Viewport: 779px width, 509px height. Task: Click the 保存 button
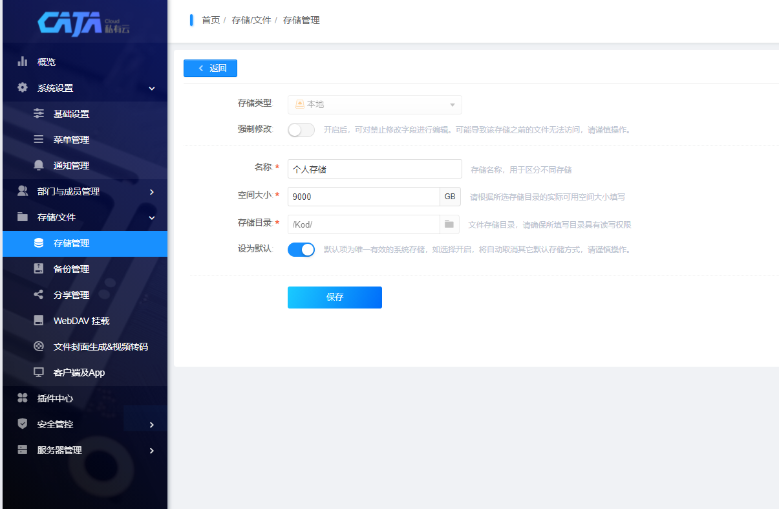pos(334,298)
